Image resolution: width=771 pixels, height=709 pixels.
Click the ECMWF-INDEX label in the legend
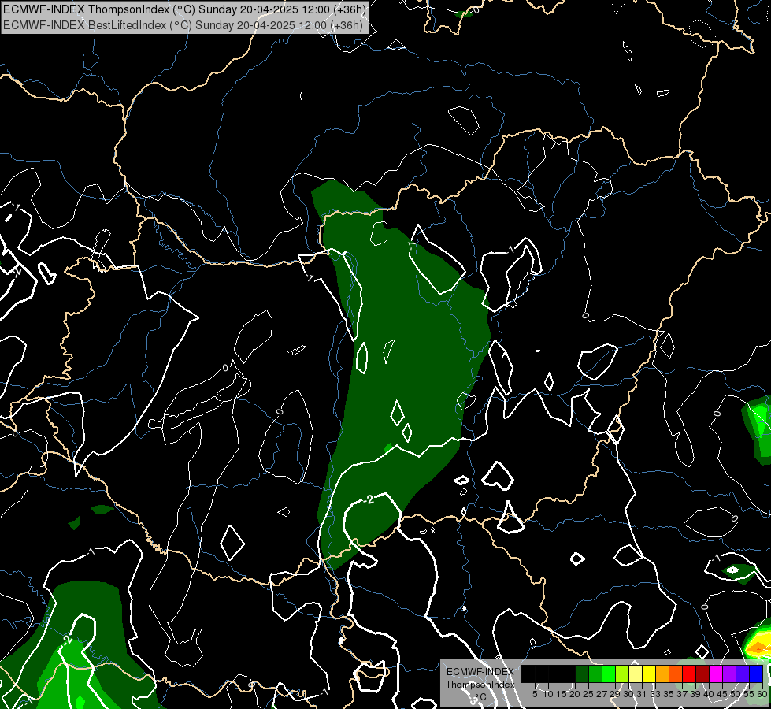480,672
